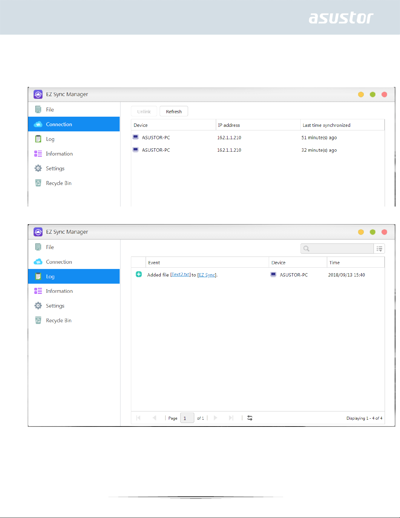This screenshot has height=518, width=400.
Task: Select ASUSTOR-PC synced 32 minute(s) ago
Action: [x=258, y=150]
